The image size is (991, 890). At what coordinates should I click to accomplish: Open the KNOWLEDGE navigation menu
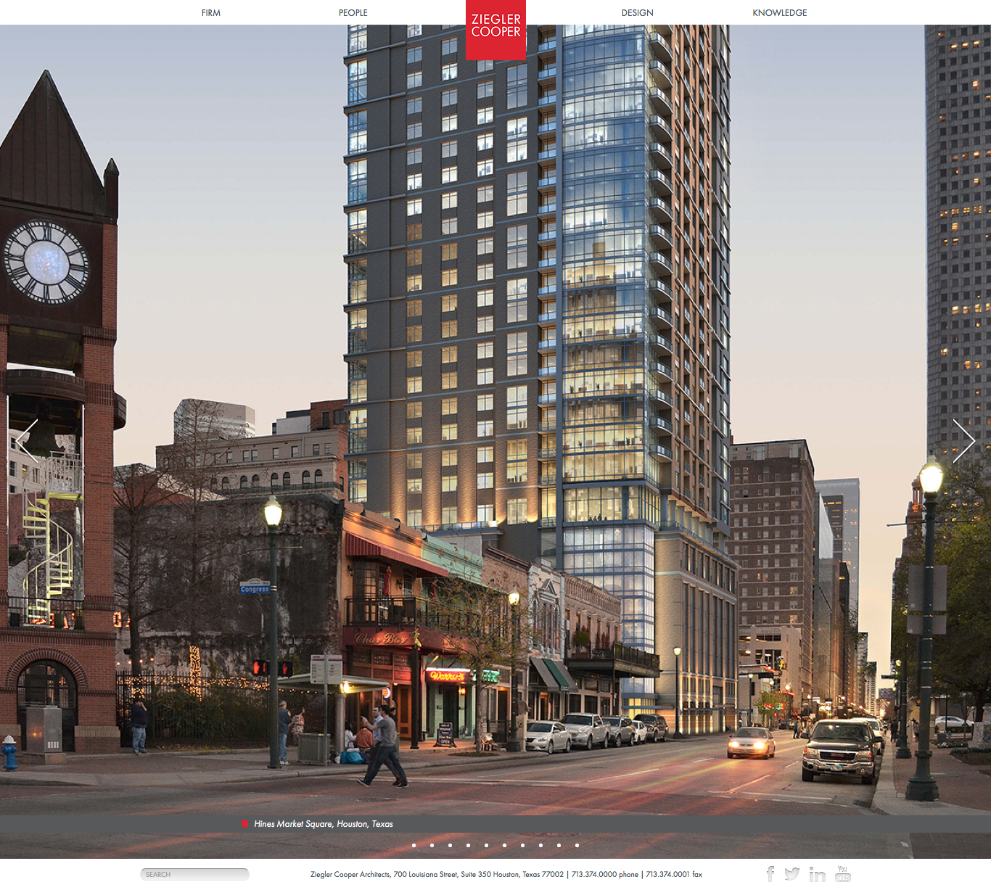(779, 12)
